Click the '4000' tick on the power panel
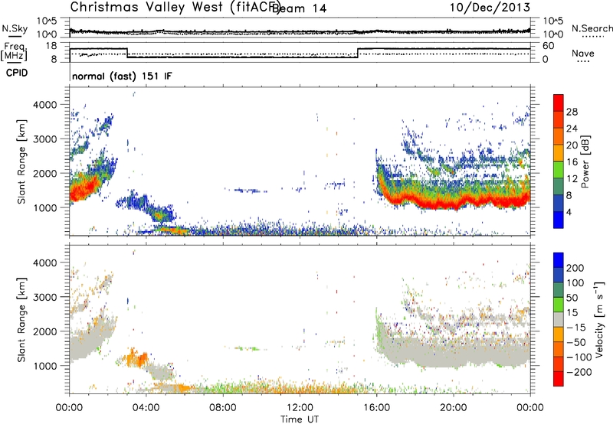This screenshot has width=613, height=424. (x=44, y=105)
